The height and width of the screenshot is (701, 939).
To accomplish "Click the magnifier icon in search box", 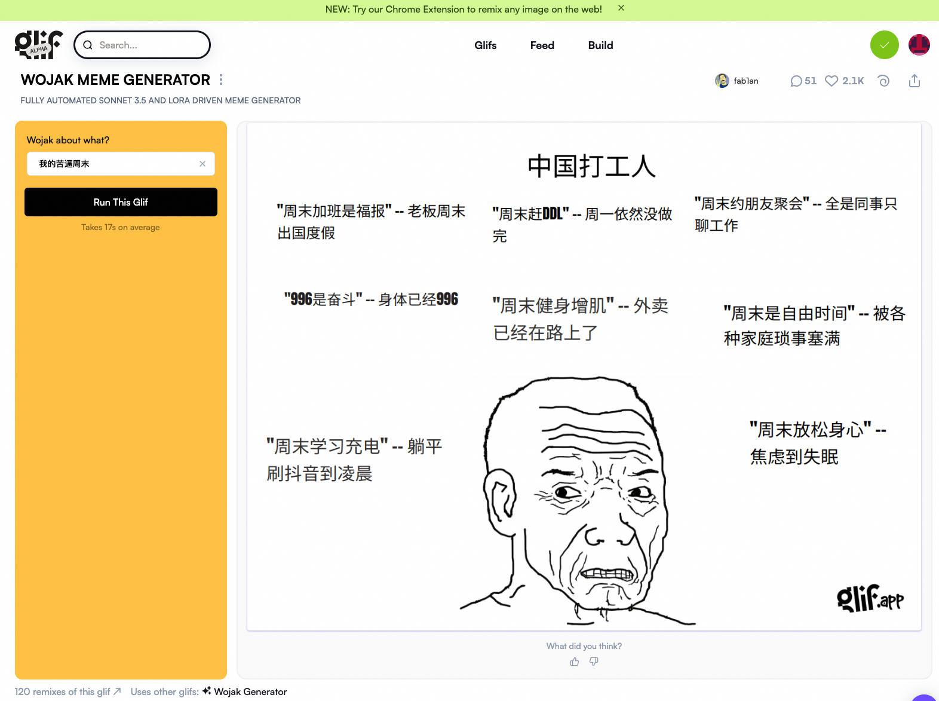I will [88, 45].
